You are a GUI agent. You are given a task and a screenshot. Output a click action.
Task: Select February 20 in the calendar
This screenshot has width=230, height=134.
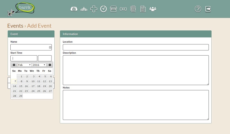(49, 86)
